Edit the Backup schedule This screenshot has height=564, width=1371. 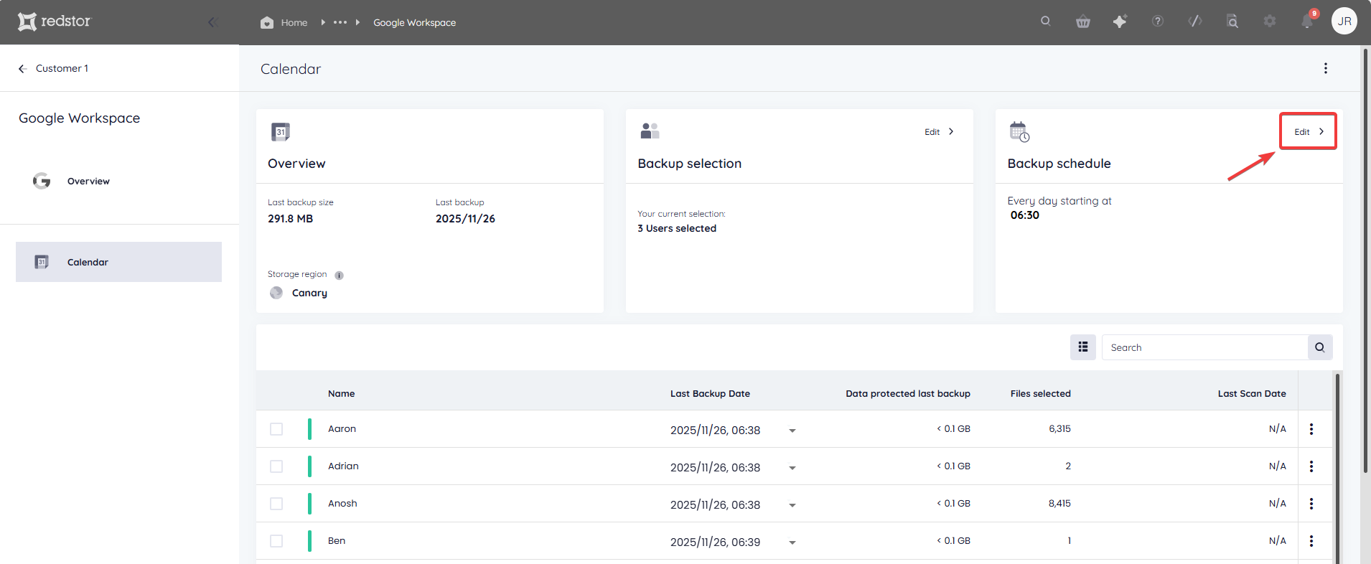[1309, 131]
